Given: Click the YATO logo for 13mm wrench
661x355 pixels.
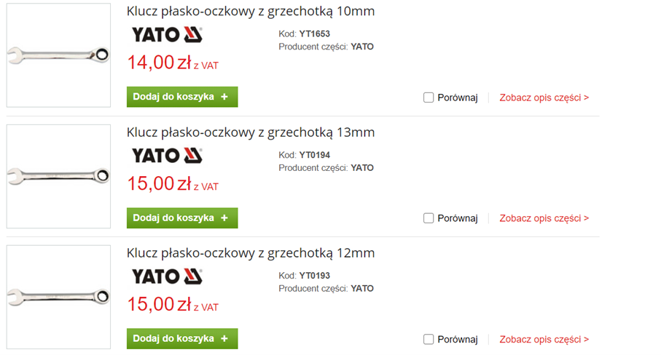Looking at the screenshot, I should pos(167,155).
